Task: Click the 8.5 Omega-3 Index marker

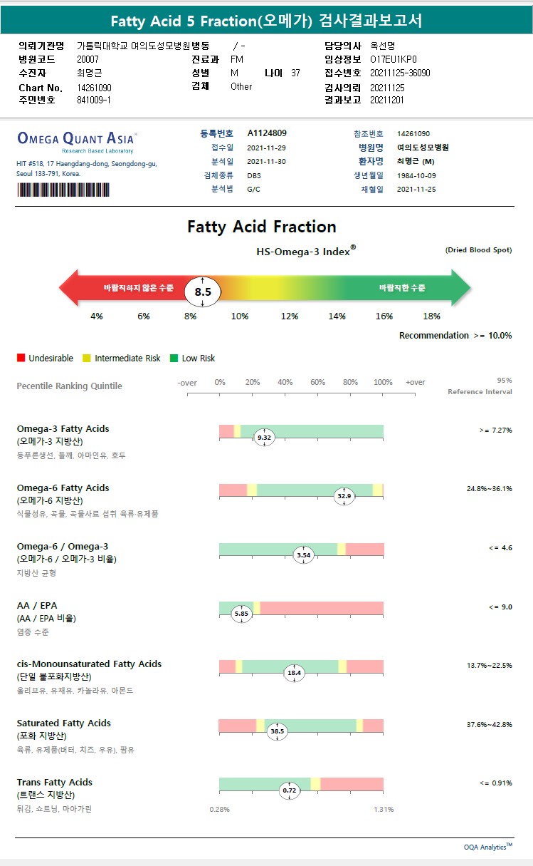Action: (203, 292)
